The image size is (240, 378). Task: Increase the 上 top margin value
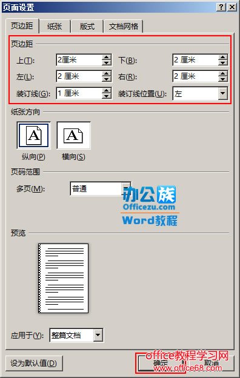point(107,58)
